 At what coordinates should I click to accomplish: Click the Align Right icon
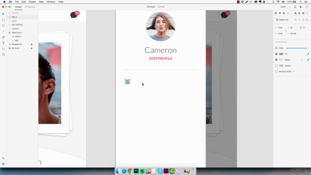click(x=303, y=13)
